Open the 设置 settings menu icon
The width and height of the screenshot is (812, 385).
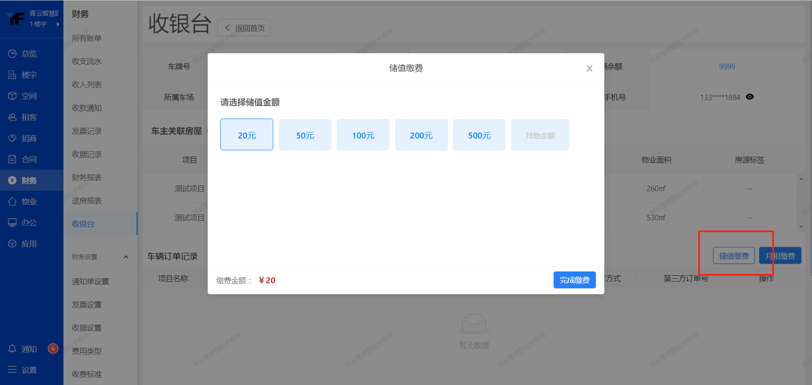click(12, 370)
